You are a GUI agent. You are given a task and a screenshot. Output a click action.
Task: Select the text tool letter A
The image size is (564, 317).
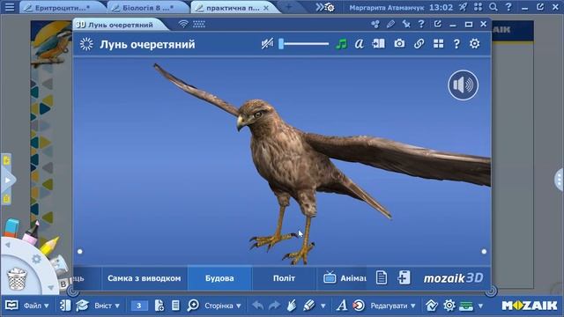[342, 306]
